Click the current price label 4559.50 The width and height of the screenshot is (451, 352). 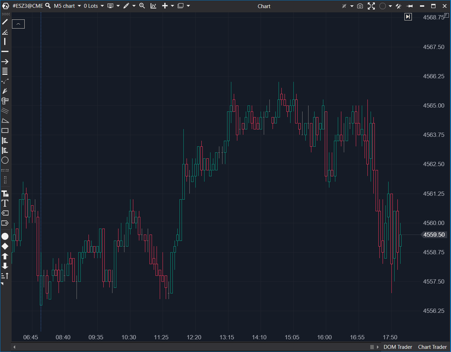(x=434, y=235)
